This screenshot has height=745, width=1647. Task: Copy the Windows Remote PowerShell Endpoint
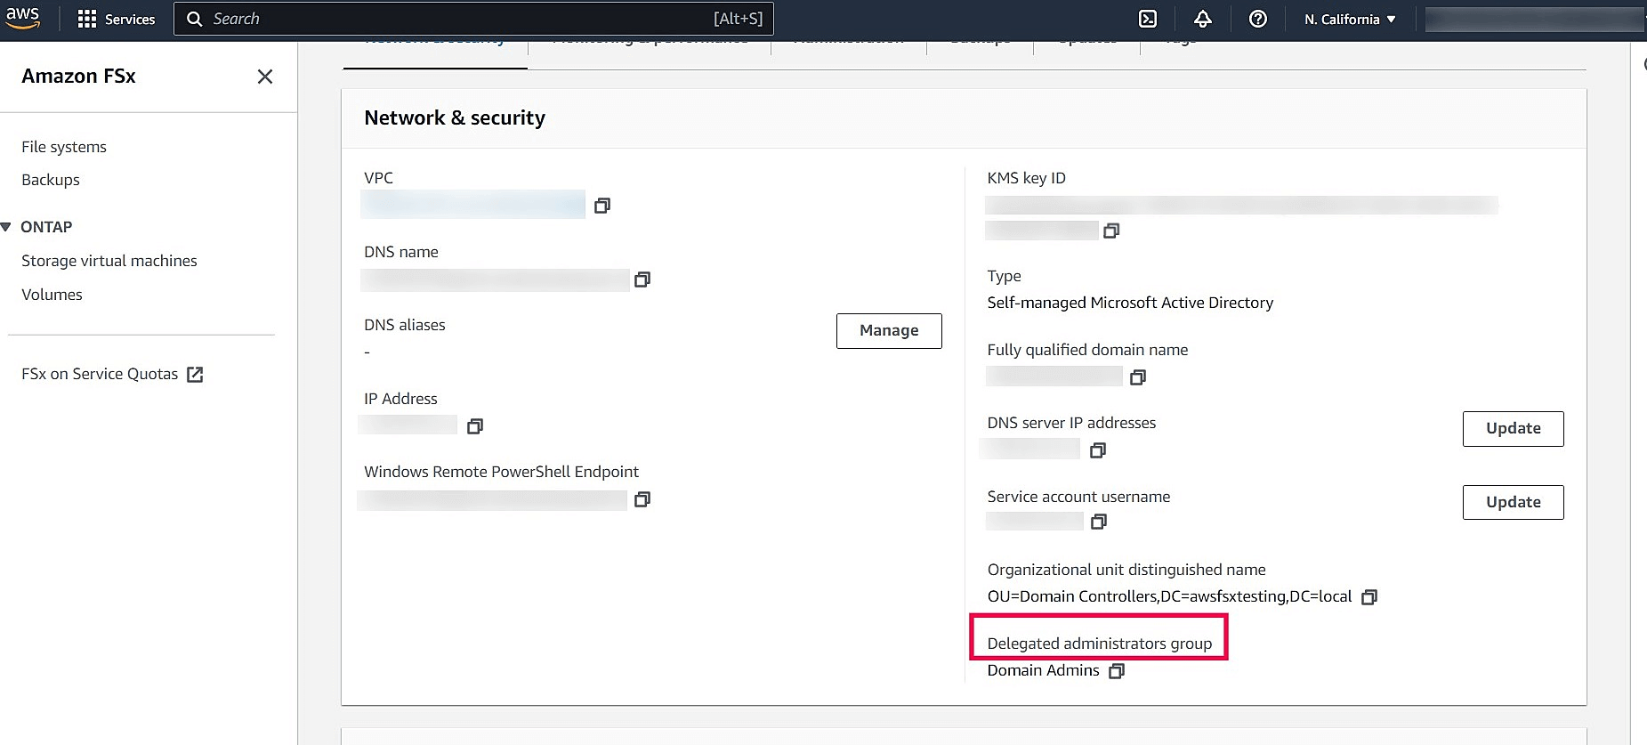pyautogui.click(x=642, y=499)
